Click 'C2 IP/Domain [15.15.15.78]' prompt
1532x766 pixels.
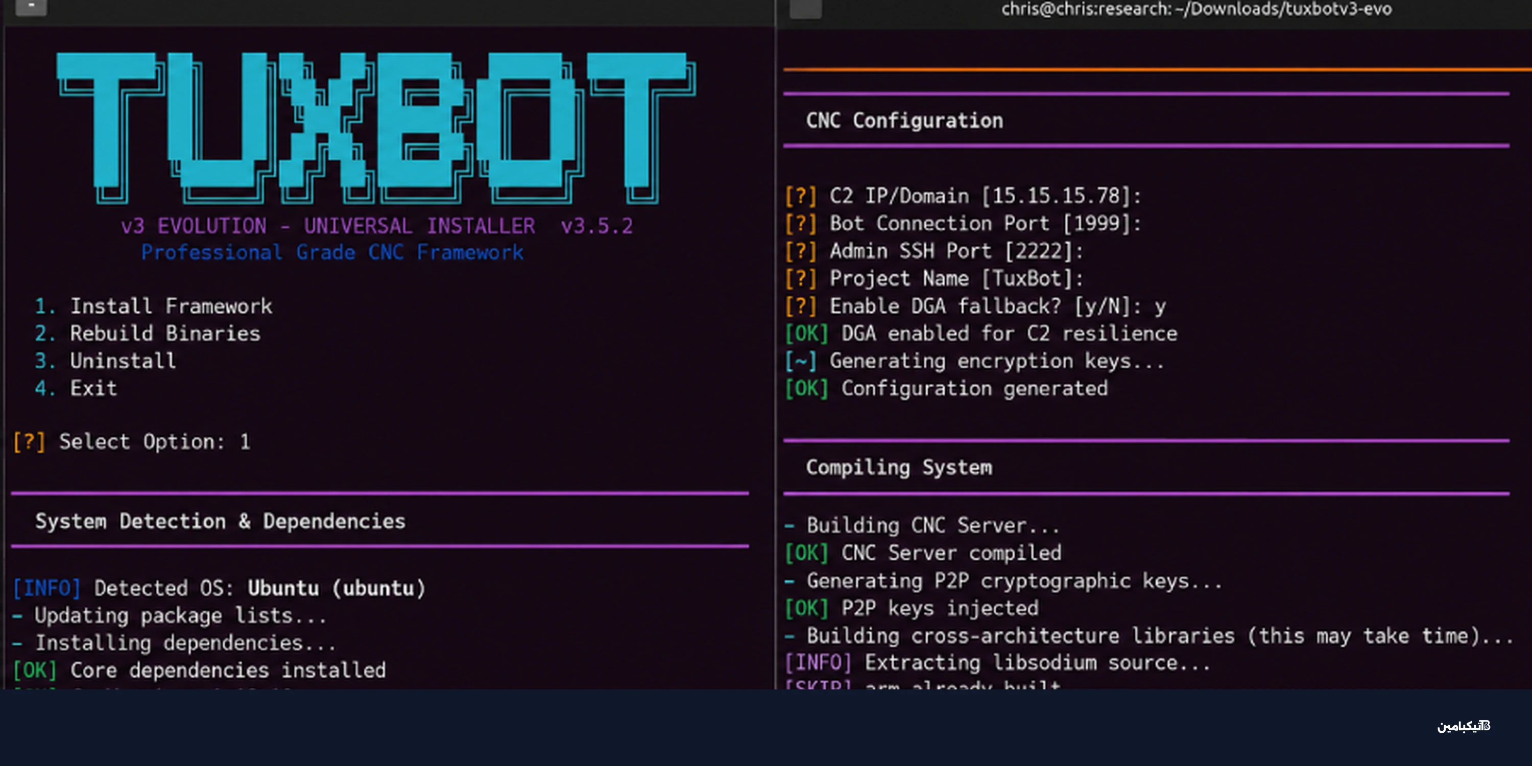pos(963,196)
